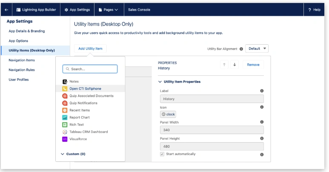Click the back arrow in header

coord(6,9)
